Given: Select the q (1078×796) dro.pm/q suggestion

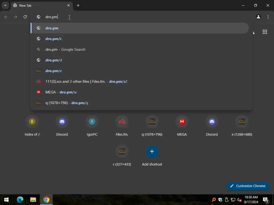Looking at the screenshot, I should pos(140,103).
